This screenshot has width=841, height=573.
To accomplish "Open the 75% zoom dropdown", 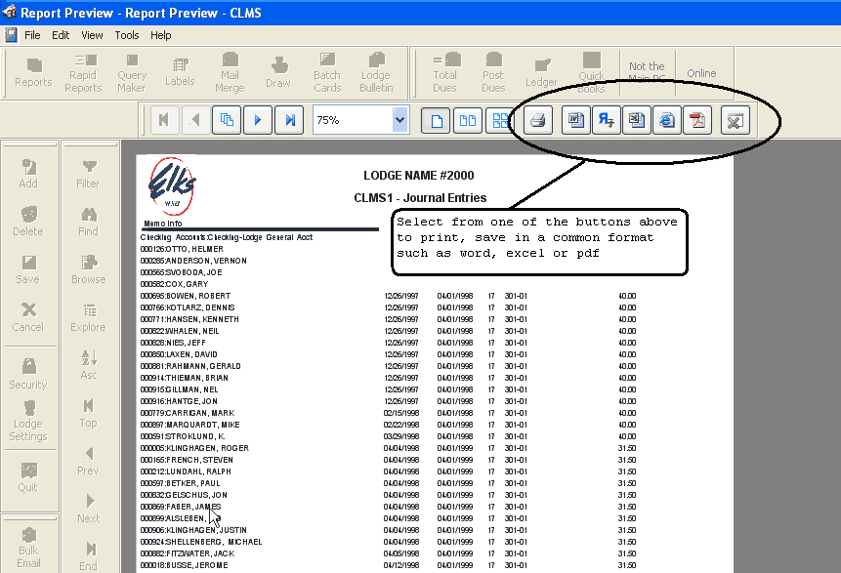I will (x=399, y=120).
